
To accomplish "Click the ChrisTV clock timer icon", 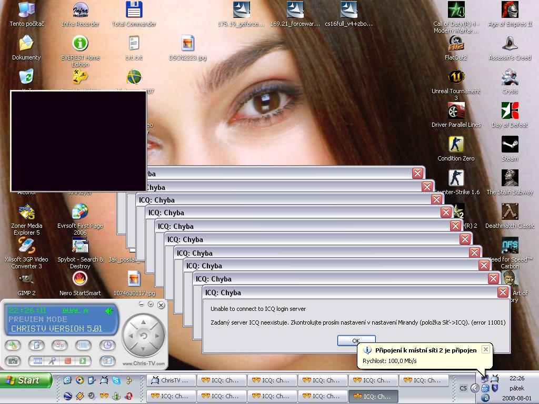I will pyautogui.click(x=107, y=345).
